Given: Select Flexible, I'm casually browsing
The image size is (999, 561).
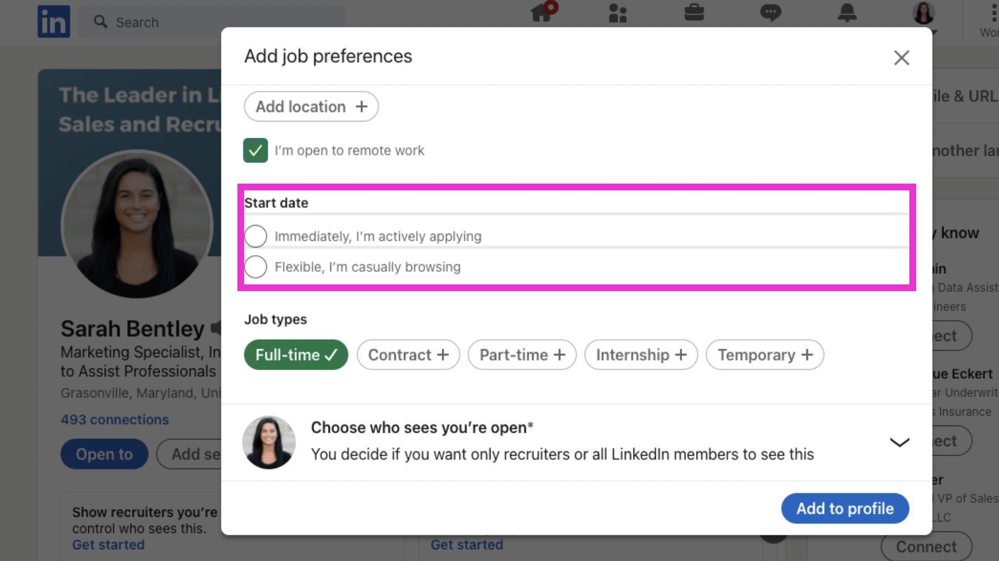Looking at the screenshot, I should [x=256, y=267].
